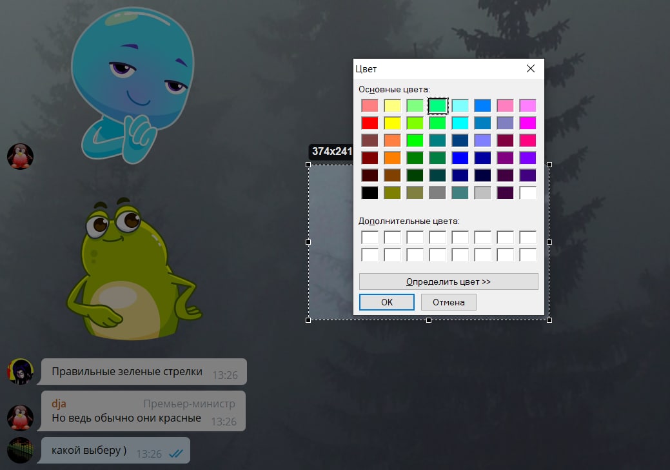Confirm the color with OK
Image resolution: width=670 pixels, height=470 pixels.
[387, 302]
